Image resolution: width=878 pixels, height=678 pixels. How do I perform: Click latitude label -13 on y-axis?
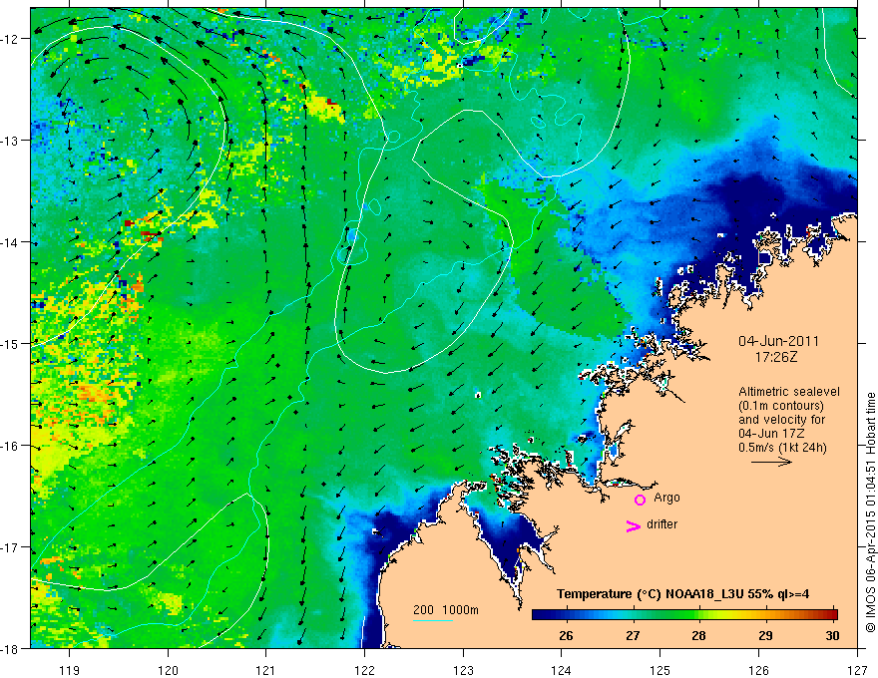click(x=11, y=141)
